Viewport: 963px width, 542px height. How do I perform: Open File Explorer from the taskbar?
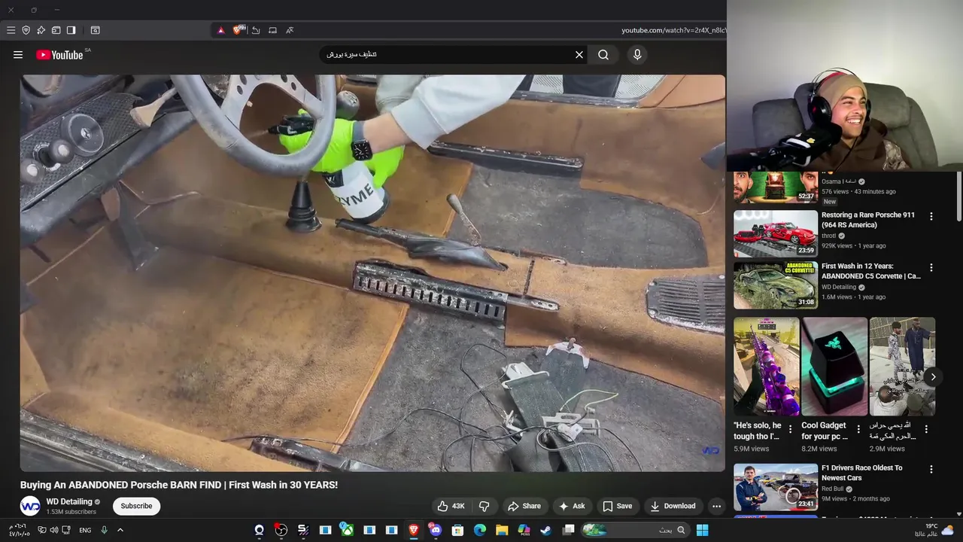[x=501, y=530]
